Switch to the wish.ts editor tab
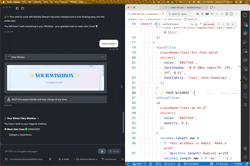250x166 pixels. (177, 14)
